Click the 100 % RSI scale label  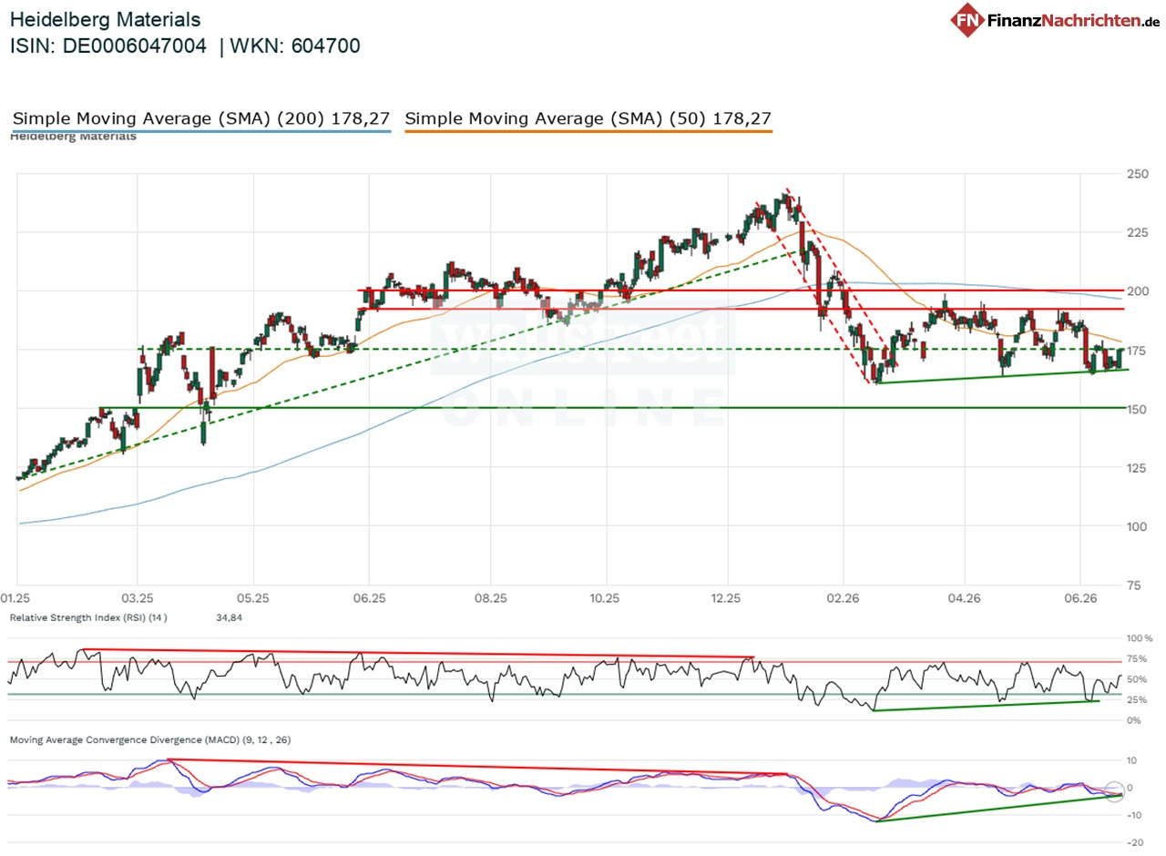point(1140,638)
